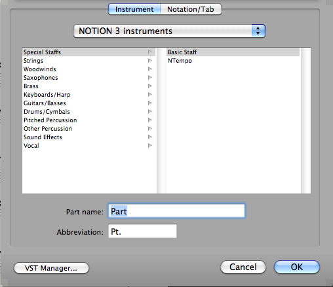Select the Strings category
Screen dimensions: 333x287
click(x=88, y=61)
